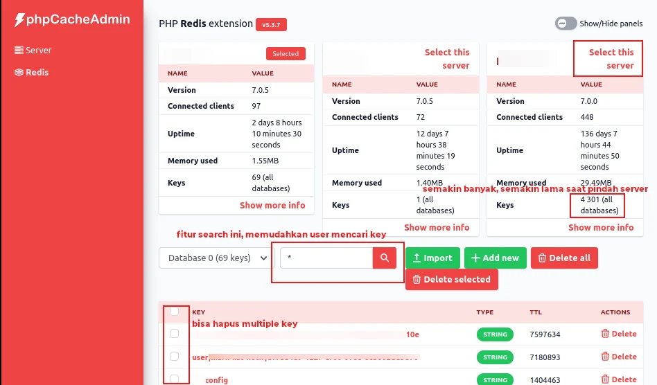
Task: Click into the key search input field
Action: pos(326,258)
